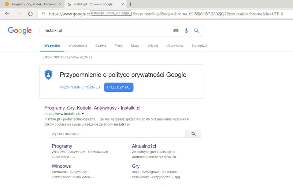
Task: Click the Google logo
Action: click(20, 31)
